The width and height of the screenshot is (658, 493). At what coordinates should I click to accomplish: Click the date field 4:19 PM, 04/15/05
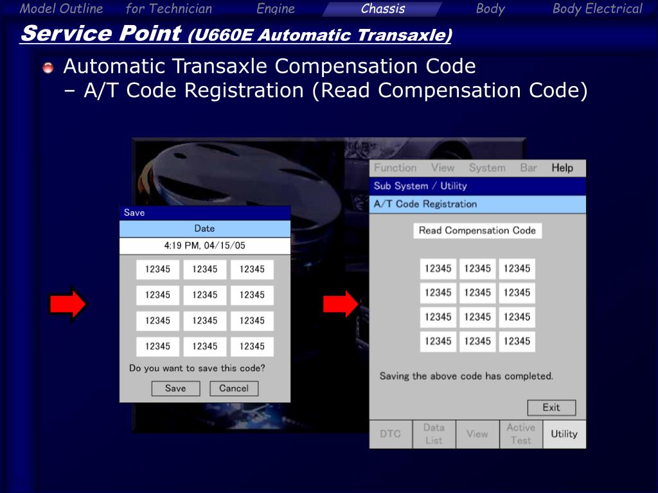tap(205, 246)
